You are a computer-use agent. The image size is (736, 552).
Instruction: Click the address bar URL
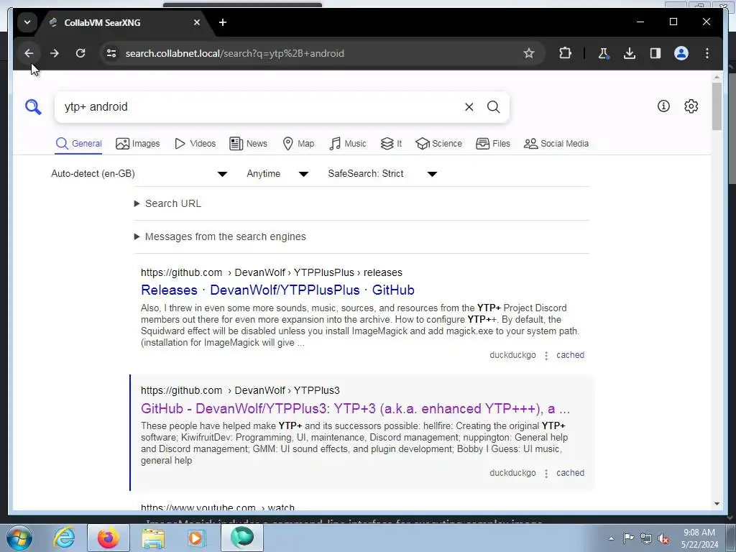235,53
